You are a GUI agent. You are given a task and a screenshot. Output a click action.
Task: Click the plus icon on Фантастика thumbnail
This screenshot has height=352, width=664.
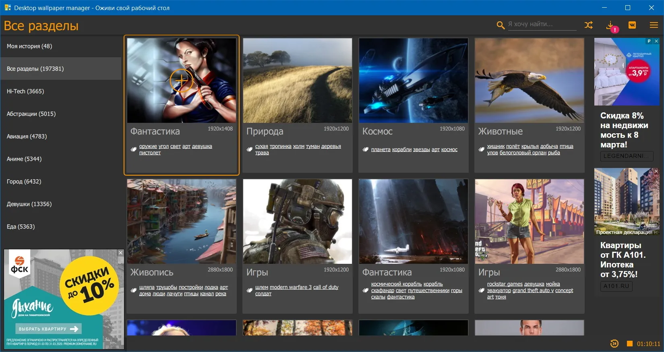tap(182, 81)
